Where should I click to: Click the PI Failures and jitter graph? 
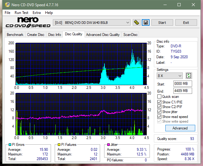point(81,114)
